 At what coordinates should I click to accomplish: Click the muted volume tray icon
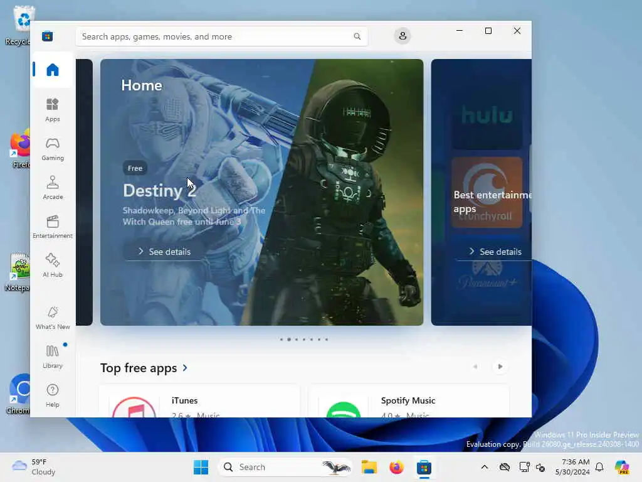540,468
